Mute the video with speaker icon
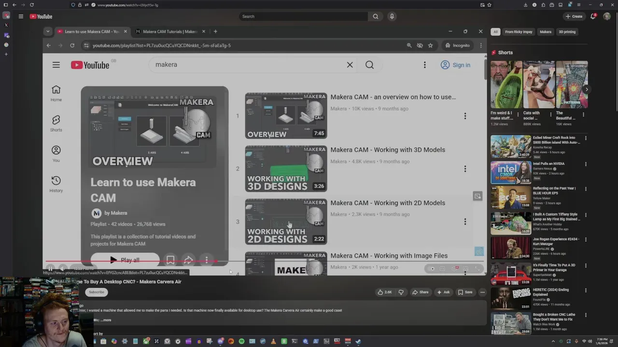This screenshot has height=347, width=618. coord(63,268)
